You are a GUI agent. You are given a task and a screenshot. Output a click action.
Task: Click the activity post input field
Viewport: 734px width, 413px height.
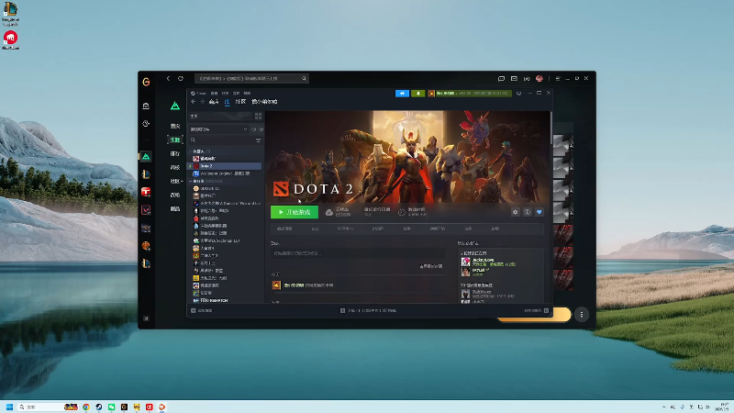358,253
